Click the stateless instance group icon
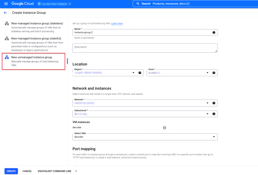The image size is (258, 175). click(7, 24)
